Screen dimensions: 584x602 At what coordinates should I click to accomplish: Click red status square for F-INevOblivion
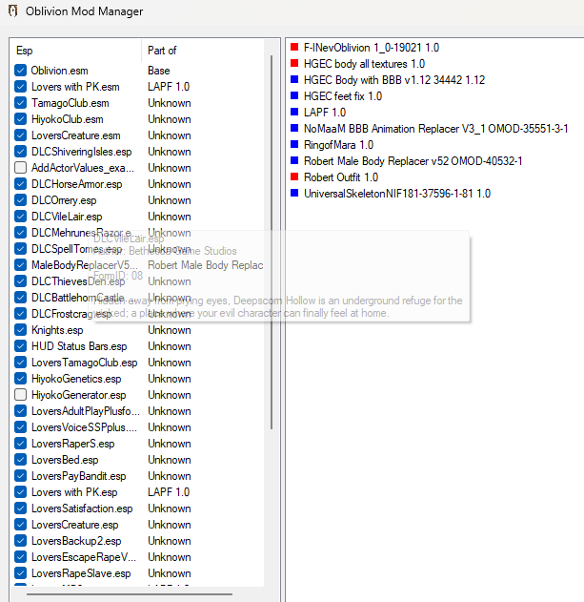point(294,47)
